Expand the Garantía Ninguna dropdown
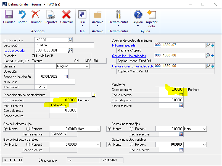The image size is (222, 166). [87, 66]
